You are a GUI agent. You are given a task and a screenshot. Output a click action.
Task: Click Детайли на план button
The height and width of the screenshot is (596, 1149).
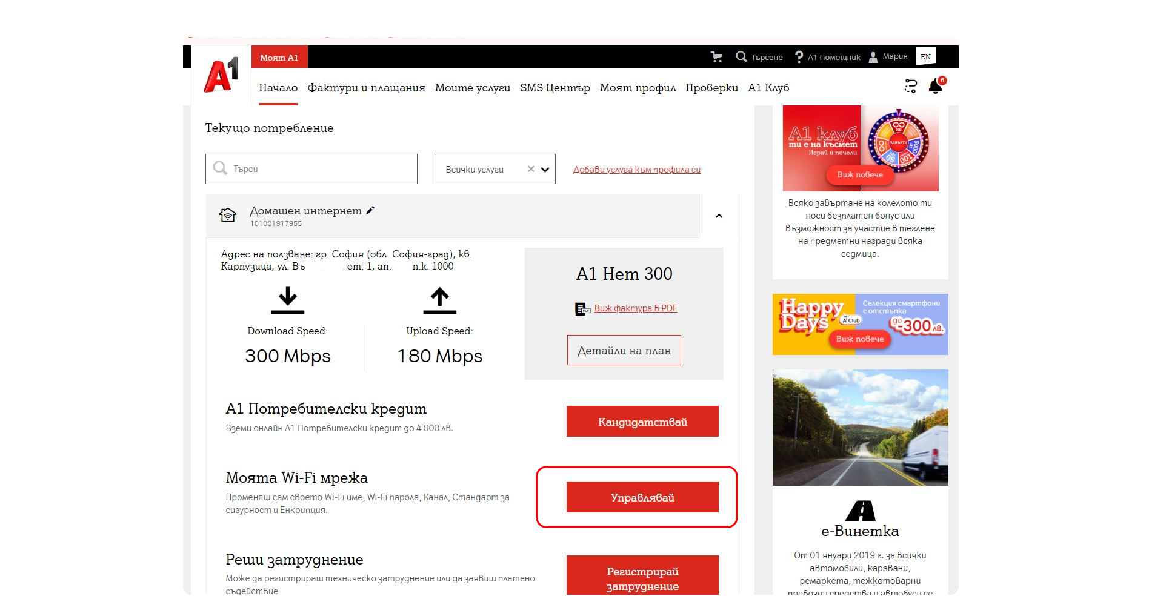pyautogui.click(x=624, y=350)
